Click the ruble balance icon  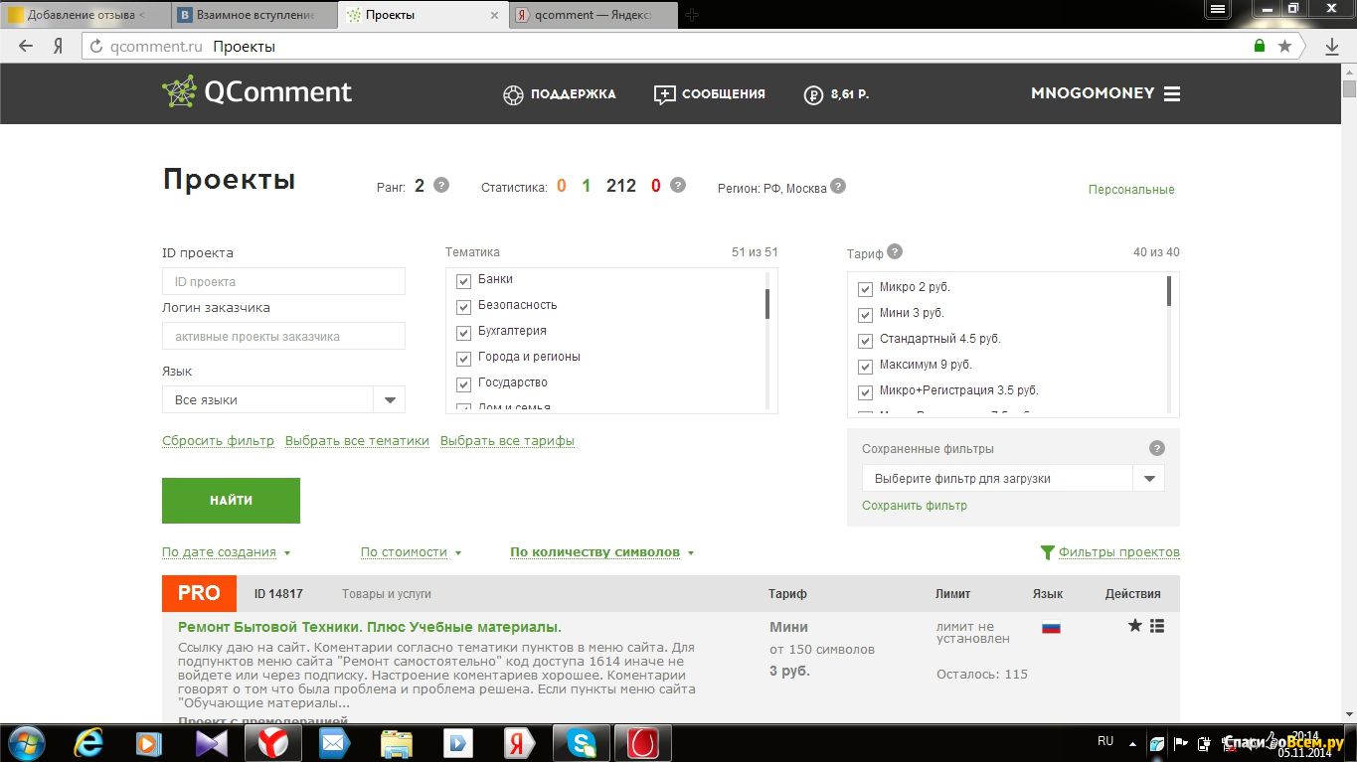pos(813,94)
